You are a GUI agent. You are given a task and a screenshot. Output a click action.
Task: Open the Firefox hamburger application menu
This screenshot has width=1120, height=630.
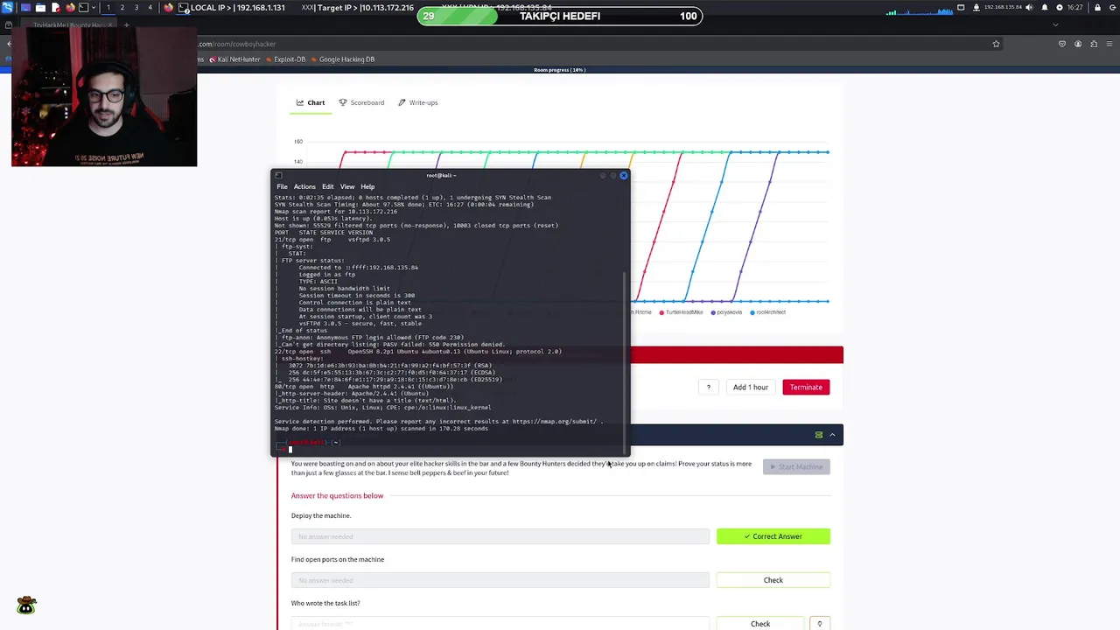[1109, 44]
